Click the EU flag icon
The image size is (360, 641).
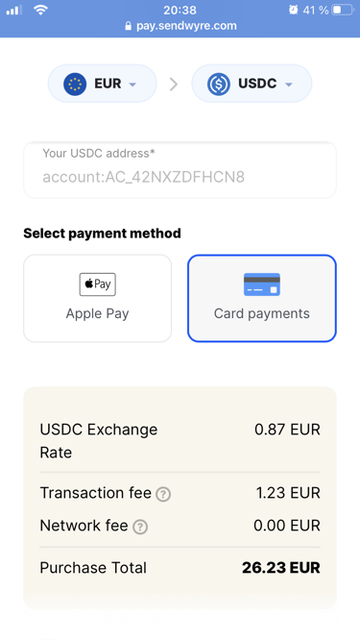pos(75,84)
